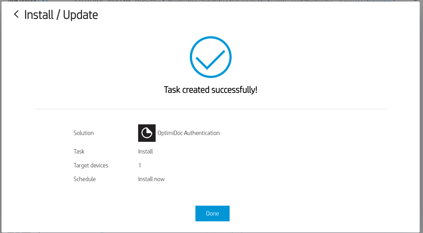This screenshot has width=423, height=233.
Task: Click the "Solution" field label
Action: pyautogui.click(x=84, y=133)
